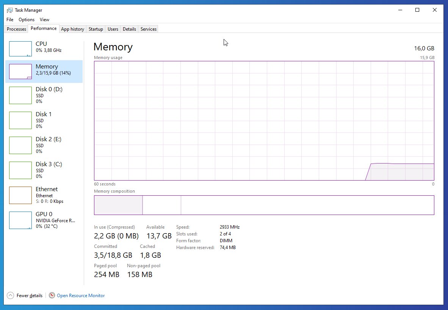The width and height of the screenshot is (448, 310).
Task: Open the View menu
Action: [x=44, y=19]
